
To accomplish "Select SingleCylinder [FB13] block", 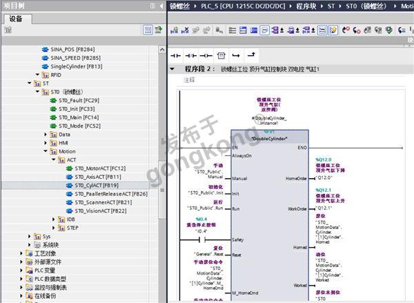I will [77, 66].
